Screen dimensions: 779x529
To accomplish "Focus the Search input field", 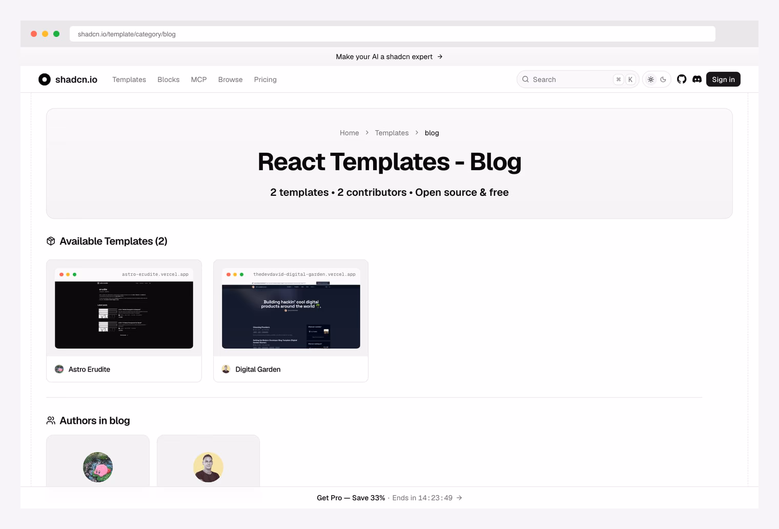I will [578, 79].
